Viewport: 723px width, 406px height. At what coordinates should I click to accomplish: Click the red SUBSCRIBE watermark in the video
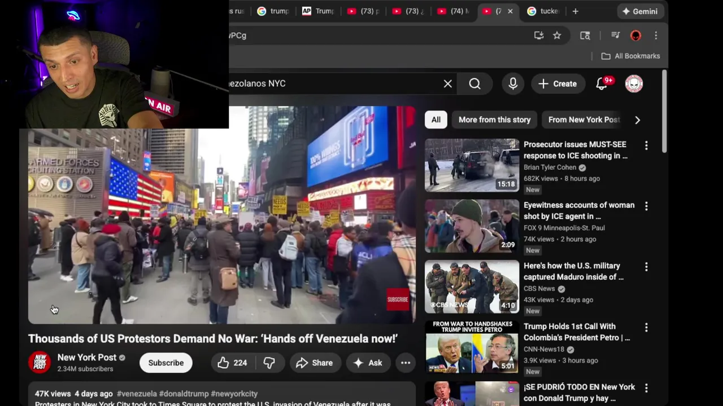coord(398,299)
